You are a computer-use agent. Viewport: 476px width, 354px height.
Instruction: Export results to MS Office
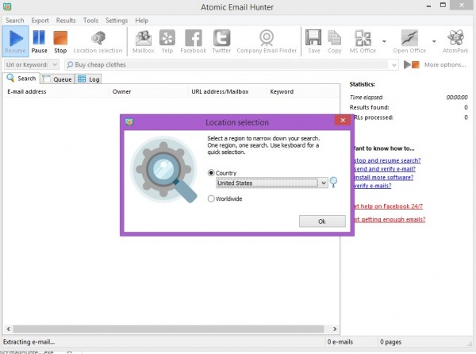tap(363, 42)
